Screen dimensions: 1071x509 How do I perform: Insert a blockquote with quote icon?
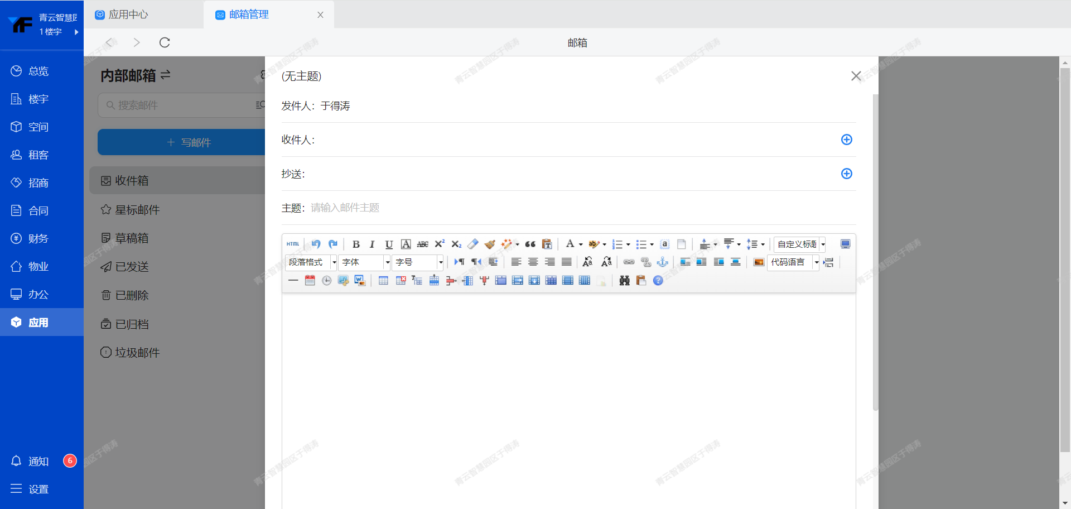point(530,244)
